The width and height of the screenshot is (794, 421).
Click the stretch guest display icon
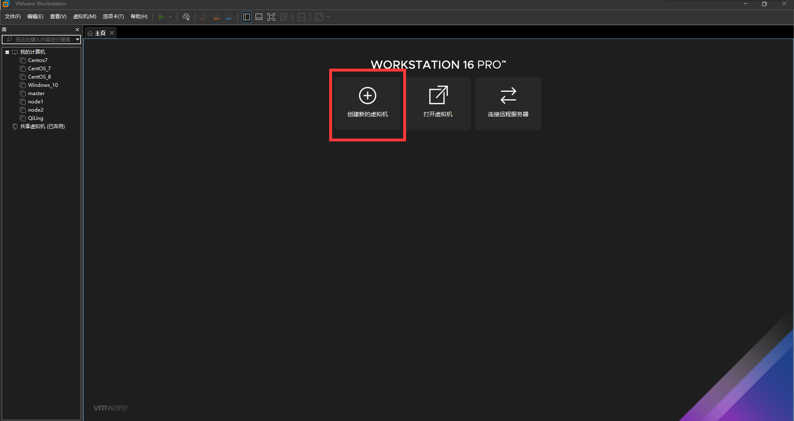(319, 17)
